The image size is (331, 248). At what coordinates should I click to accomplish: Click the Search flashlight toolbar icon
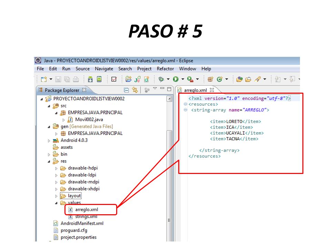(x=258, y=79)
